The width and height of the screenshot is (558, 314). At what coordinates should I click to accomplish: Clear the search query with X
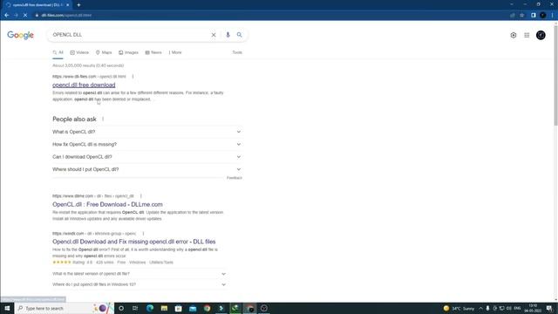click(214, 35)
